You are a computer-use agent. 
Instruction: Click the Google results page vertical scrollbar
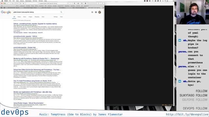pos(104,44)
